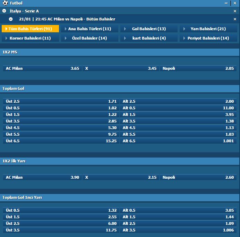Choose Üst 5.5 at 9.75
The image size is (240, 237).
[x=61, y=134]
